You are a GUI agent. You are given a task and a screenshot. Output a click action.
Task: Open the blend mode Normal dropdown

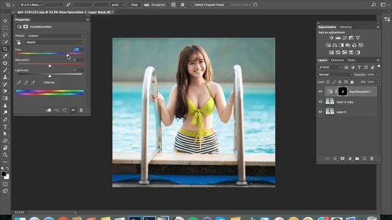point(335,75)
